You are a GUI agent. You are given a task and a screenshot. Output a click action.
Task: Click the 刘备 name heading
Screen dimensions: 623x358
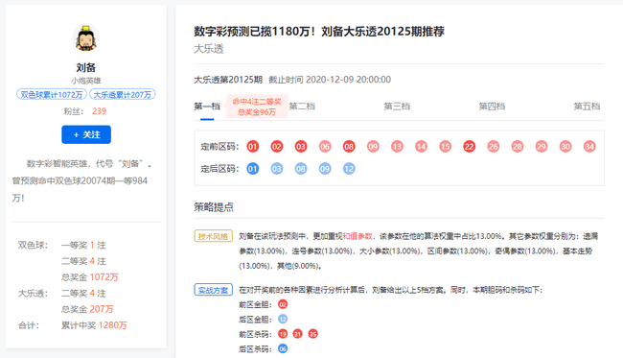[86, 67]
